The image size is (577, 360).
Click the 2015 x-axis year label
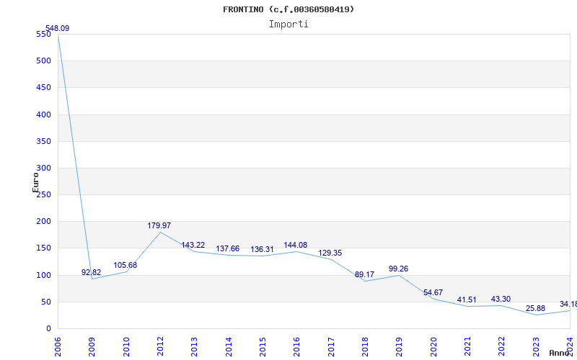point(263,347)
